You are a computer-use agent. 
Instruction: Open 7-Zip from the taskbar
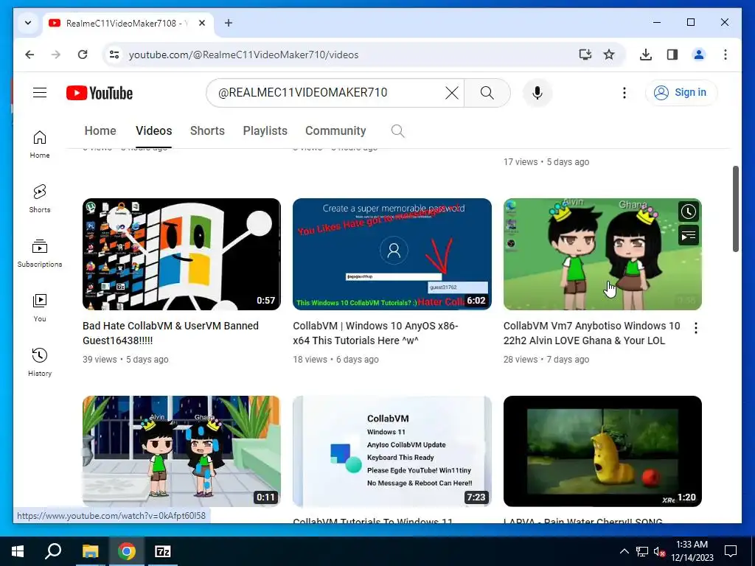pyautogui.click(x=162, y=551)
